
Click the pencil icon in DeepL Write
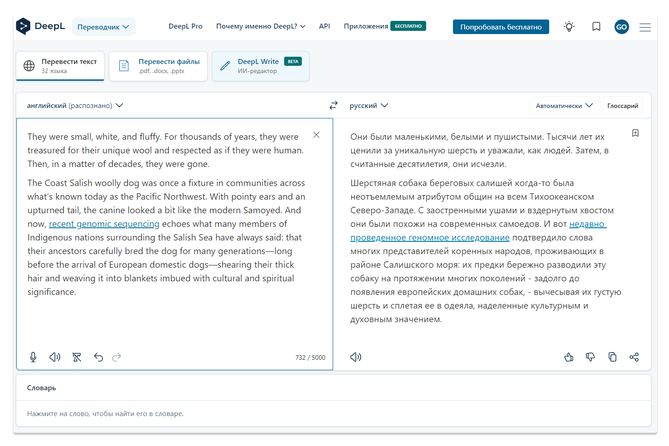point(225,66)
